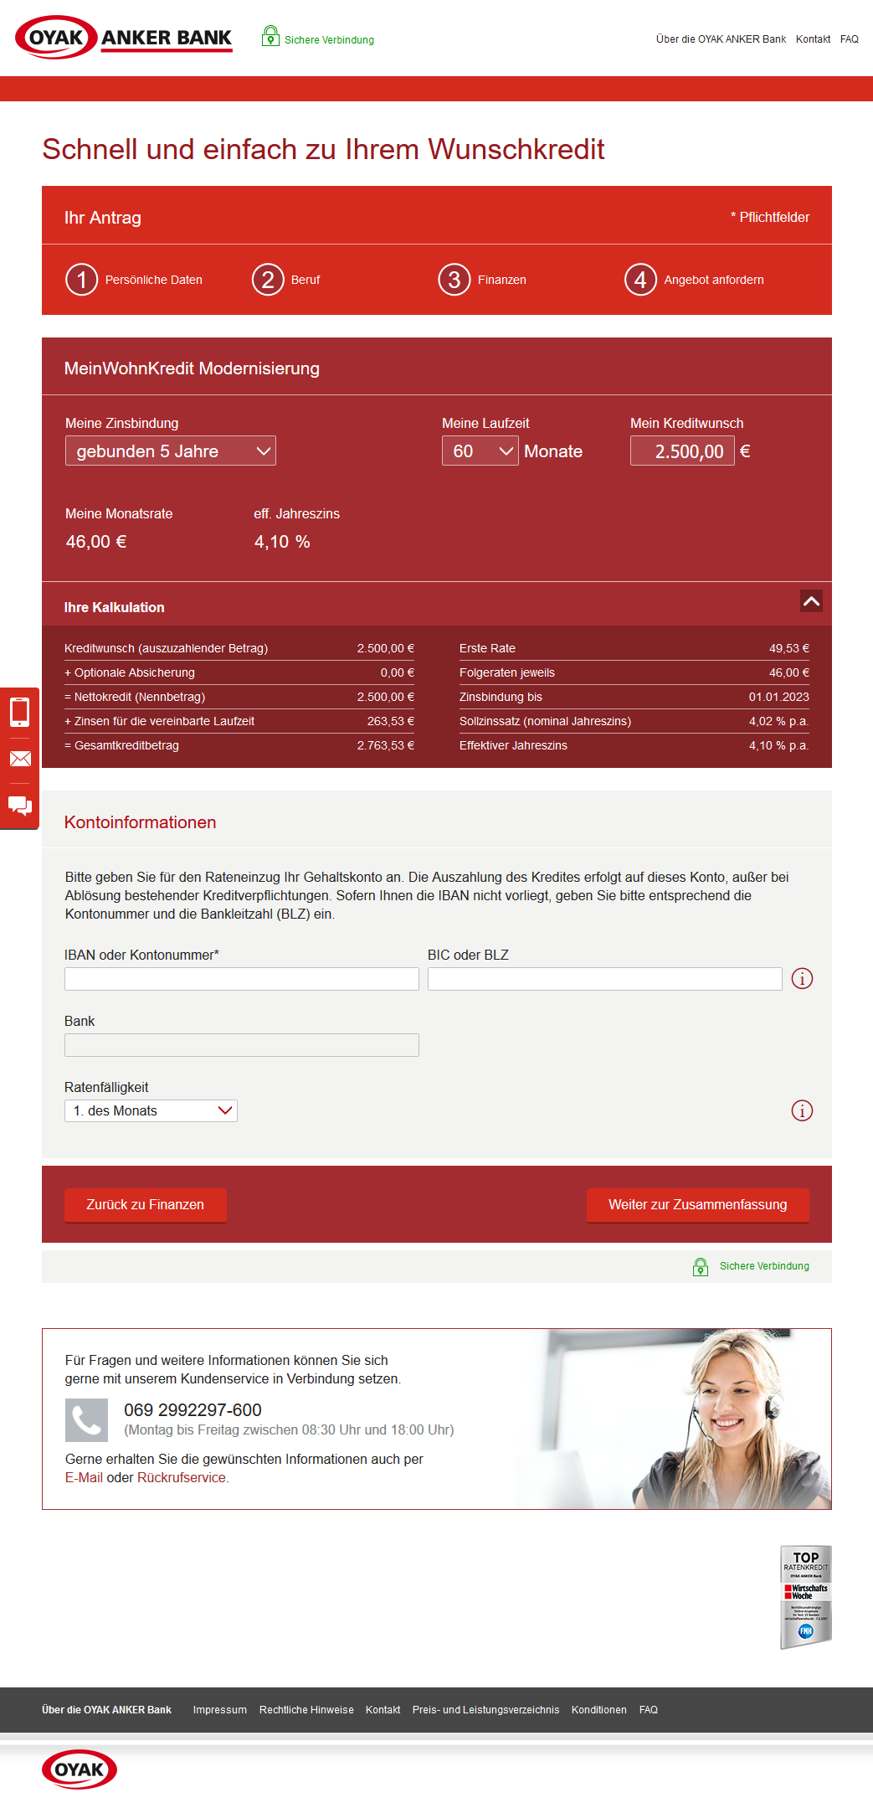Click the Rückrufservice link
The height and width of the screenshot is (1808, 873).
click(182, 1477)
